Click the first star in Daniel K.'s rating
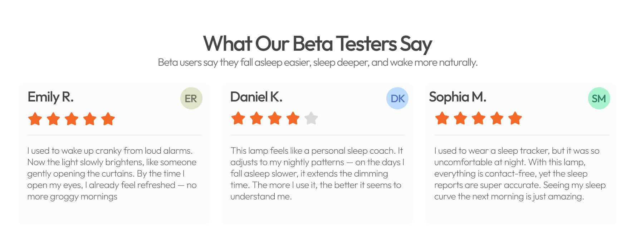Image resolution: width=636 pixels, height=243 pixels. 238,118
